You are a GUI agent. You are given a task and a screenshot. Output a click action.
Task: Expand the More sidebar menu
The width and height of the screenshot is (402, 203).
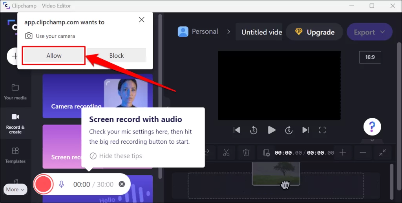coord(15,189)
